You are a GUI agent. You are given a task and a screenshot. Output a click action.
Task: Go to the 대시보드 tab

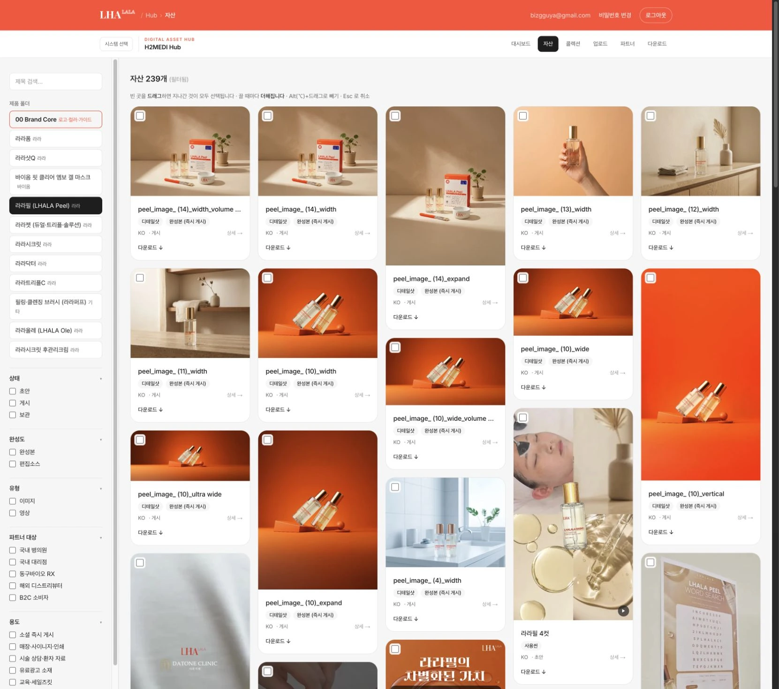(521, 44)
